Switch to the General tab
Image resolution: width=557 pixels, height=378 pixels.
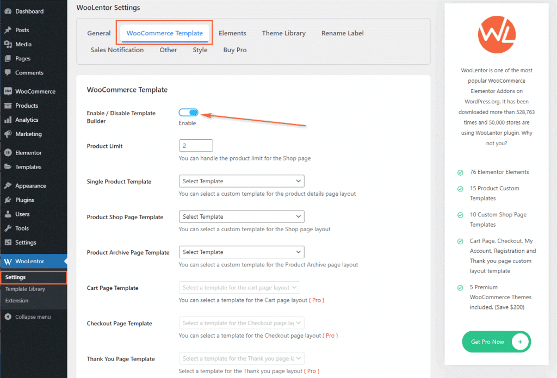tap(99, 33)
